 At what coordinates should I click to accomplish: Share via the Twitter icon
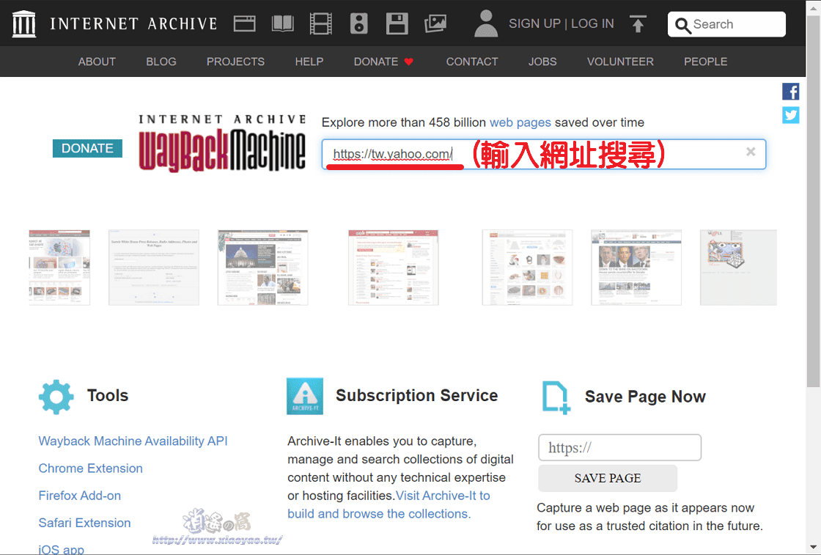[791, 115]
